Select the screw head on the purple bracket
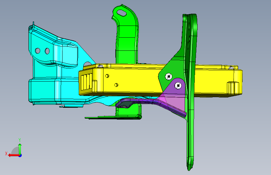 point(178,86)
